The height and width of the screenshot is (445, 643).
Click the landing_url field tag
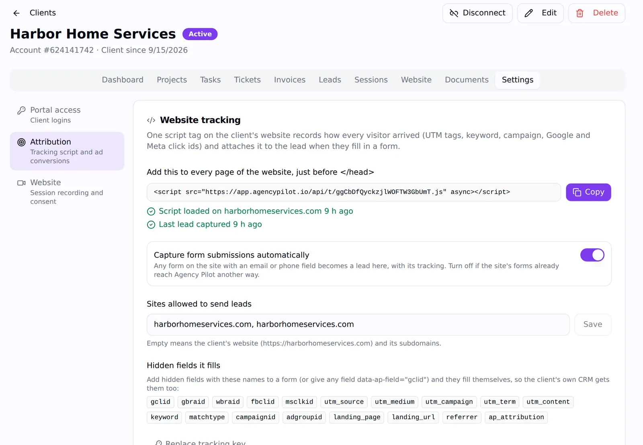(x=414, y=417)
